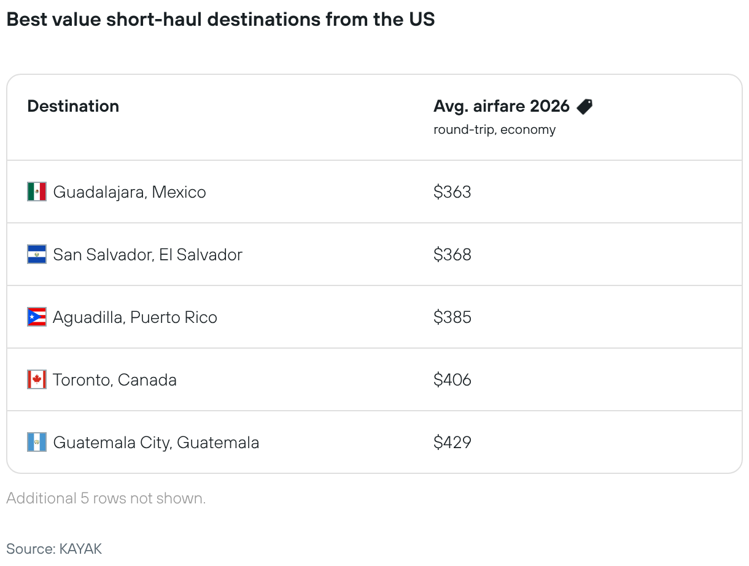Click the $363 airfare value
The image size is (749, 566).
[x=452, y=192]
